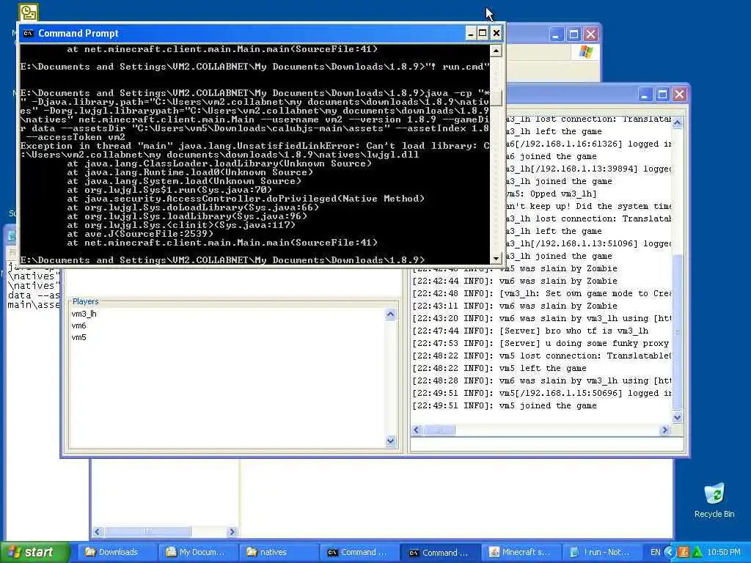Click the EN language indicator

pyautogui.click(x=655, y=552)
